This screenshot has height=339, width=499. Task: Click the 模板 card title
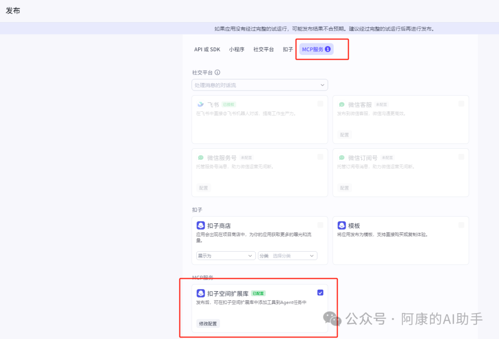point(354,226)
